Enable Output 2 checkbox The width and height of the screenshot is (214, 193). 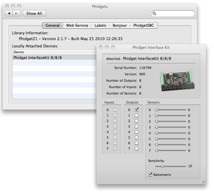point(137,121)
